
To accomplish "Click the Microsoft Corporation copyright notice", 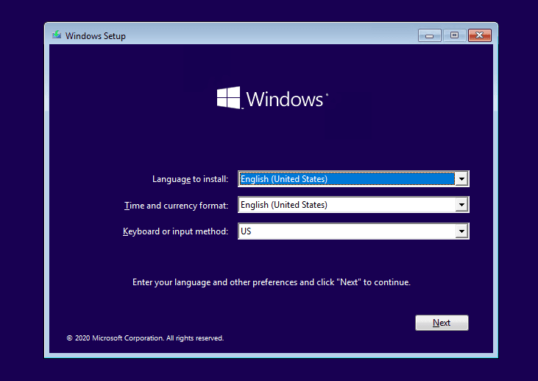I will 145,338.
